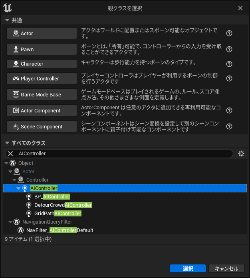Screen dimensions: 250x278
Task: Click the NavFilter_AIControllerDefault icon
Action: click(x=21, y=230)
